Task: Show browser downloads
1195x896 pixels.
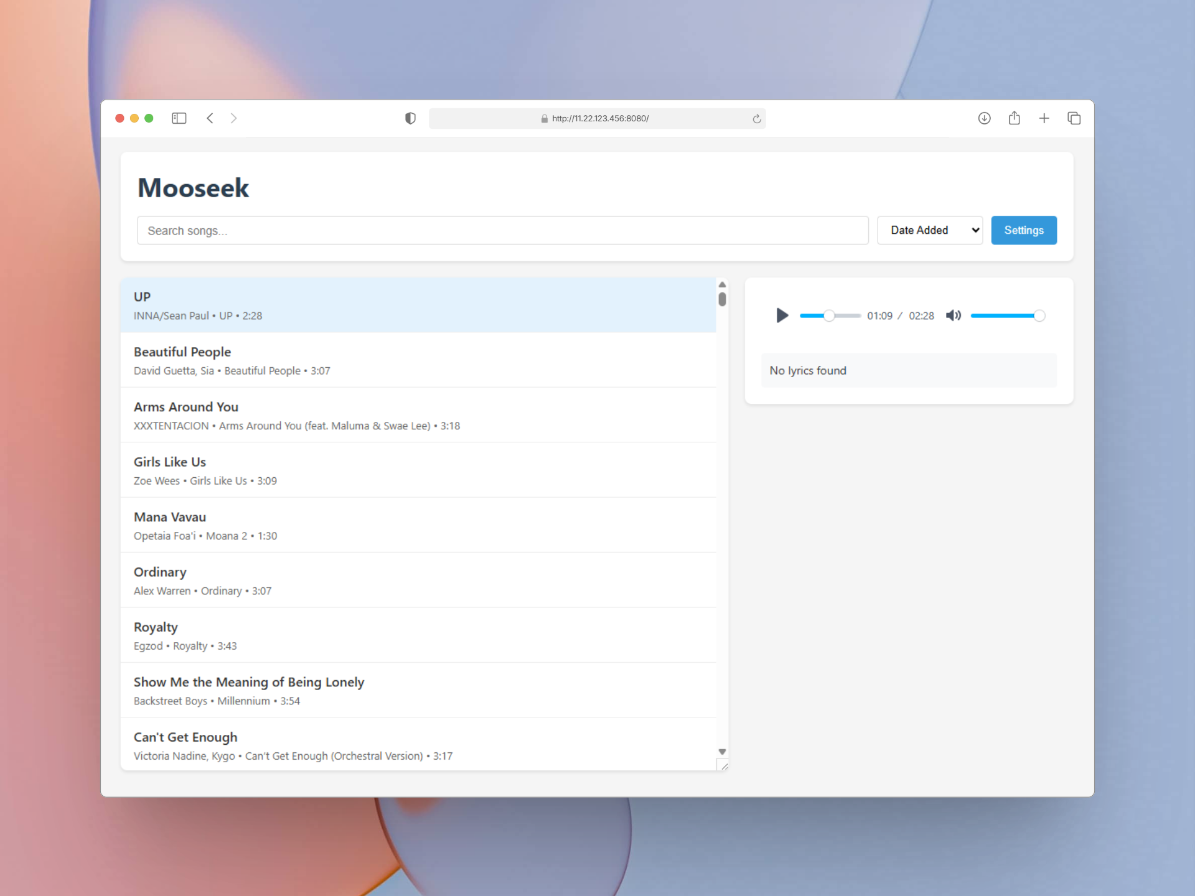Action: [x=984, y=118]
